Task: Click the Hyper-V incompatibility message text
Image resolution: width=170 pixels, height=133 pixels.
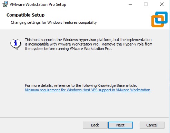Action: point(89,44)
